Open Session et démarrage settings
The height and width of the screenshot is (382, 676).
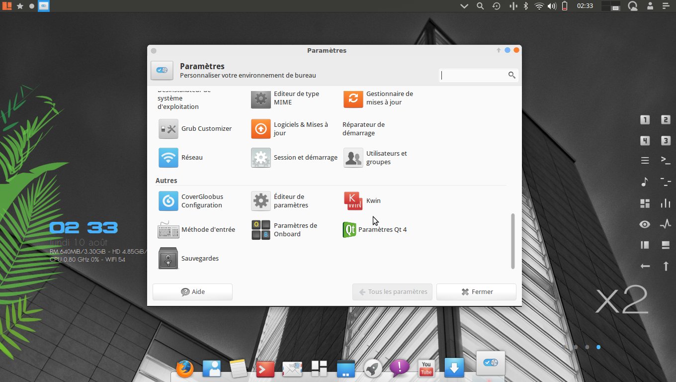[260, 157]
